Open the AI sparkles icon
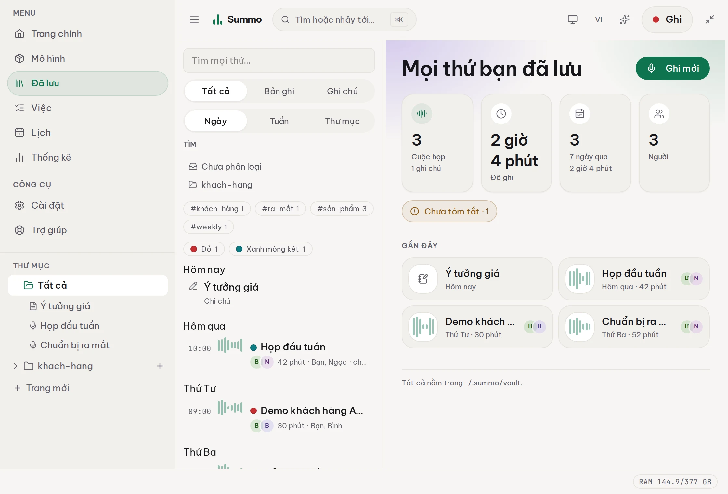Image resolution: width=728 pixels, height=494 pixels. pyautogui.click(x=624, y=19)
